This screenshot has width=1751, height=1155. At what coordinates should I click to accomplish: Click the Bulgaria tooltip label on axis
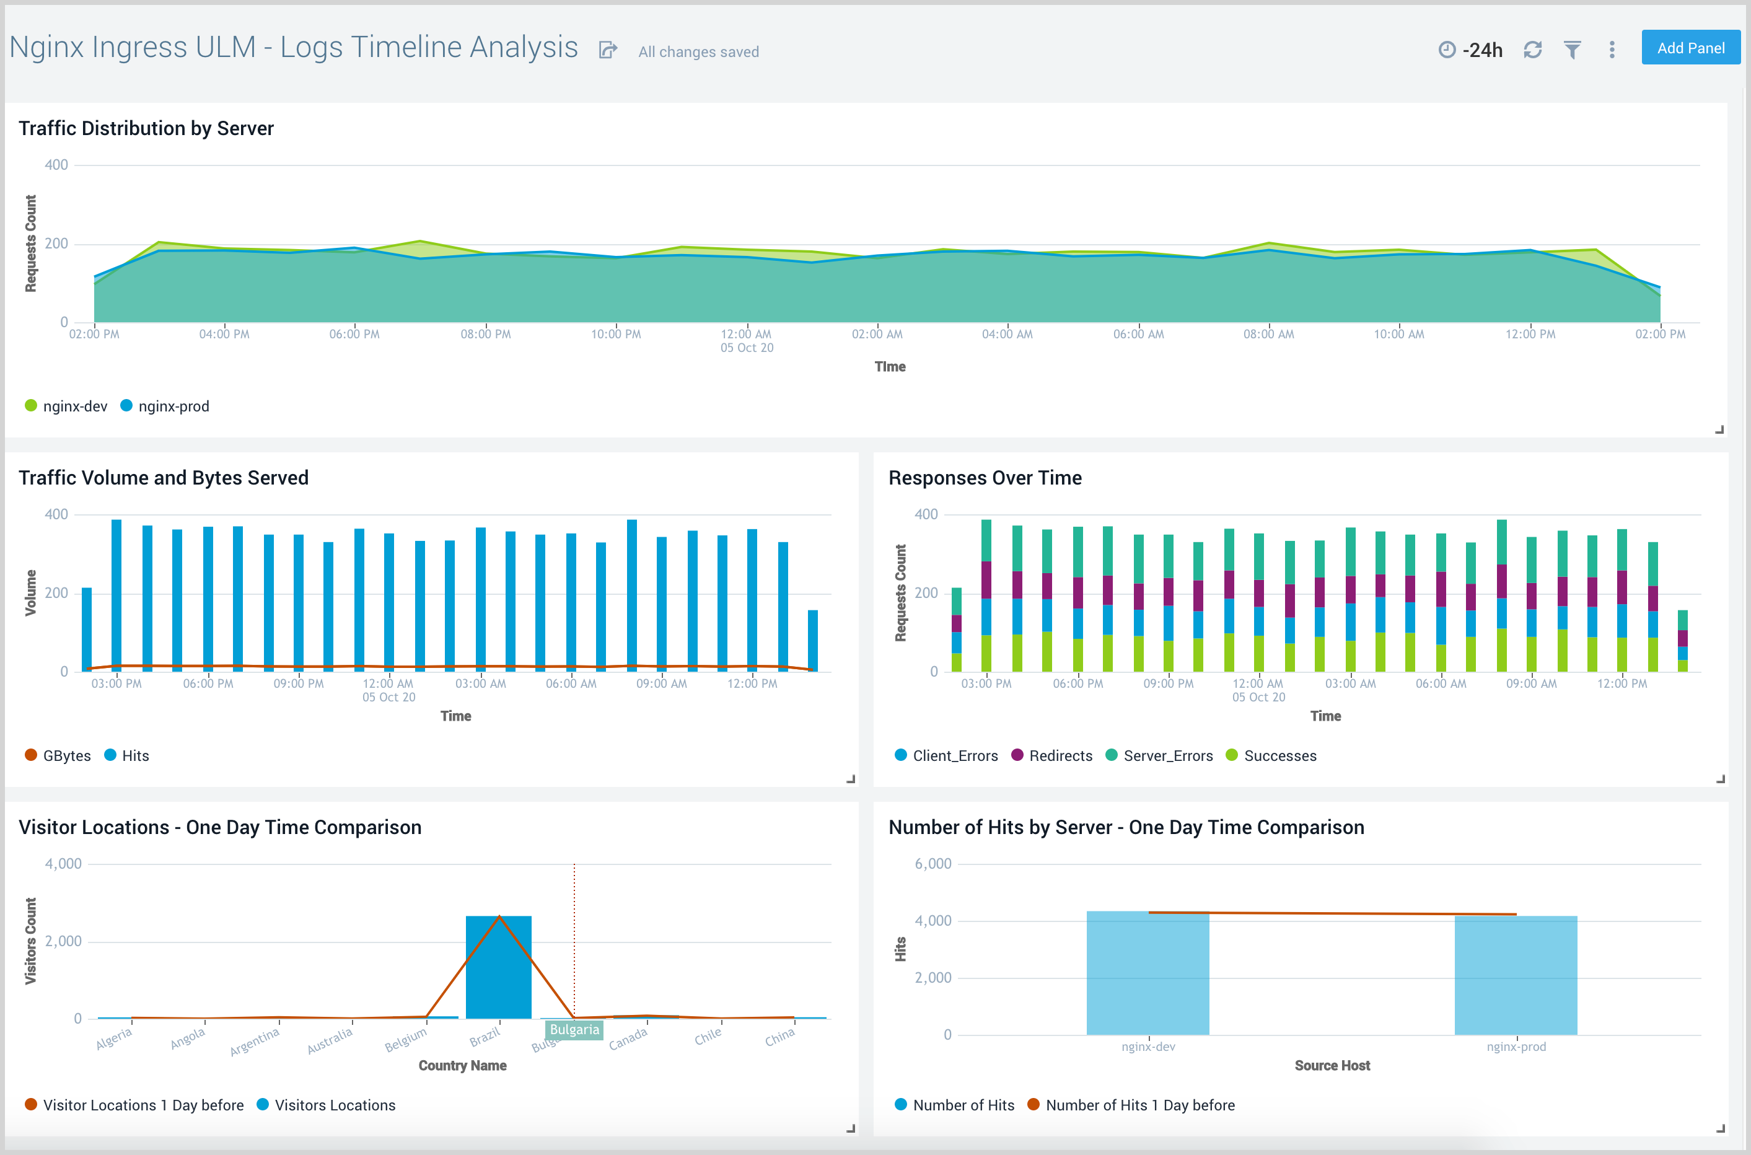point(574,1029)
